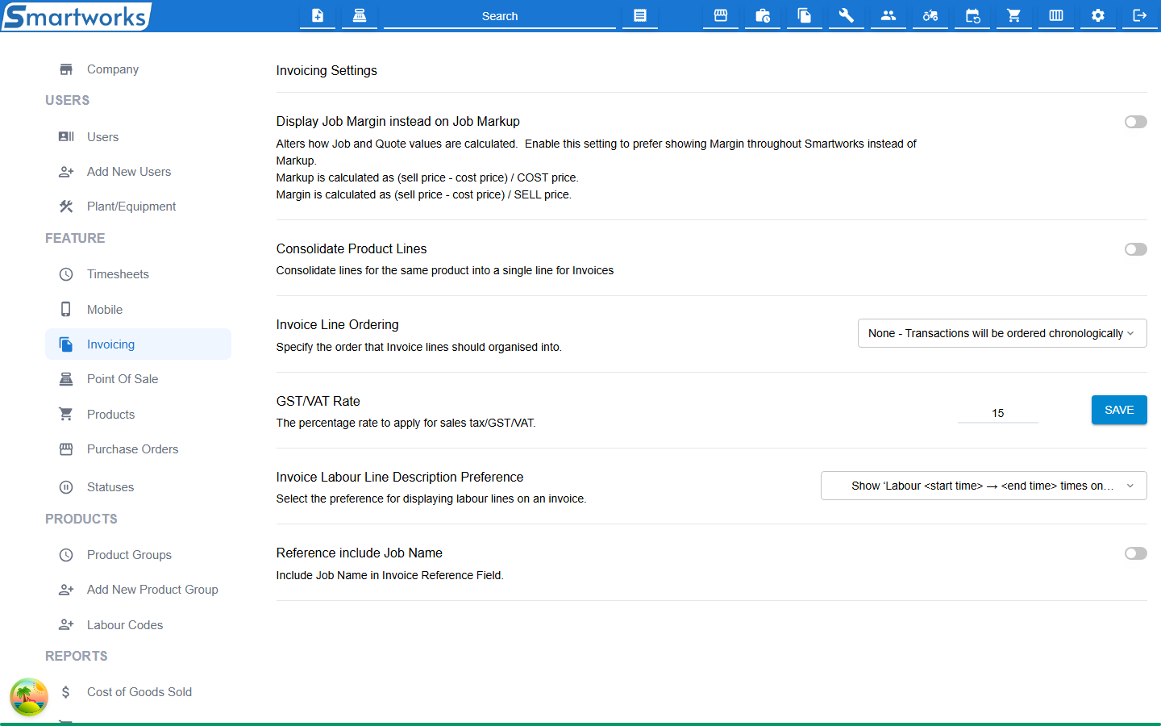This screenshot has height=726, width=1161.
Task: Expand Invoice Labour Line Description Preference dropdown
Action: pyautogui.click(x=984, y=486)
